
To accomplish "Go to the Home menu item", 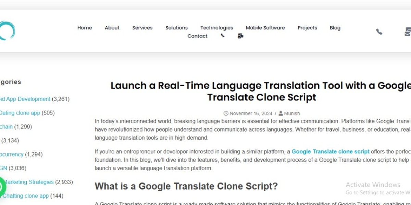I will tap(85, 28).
